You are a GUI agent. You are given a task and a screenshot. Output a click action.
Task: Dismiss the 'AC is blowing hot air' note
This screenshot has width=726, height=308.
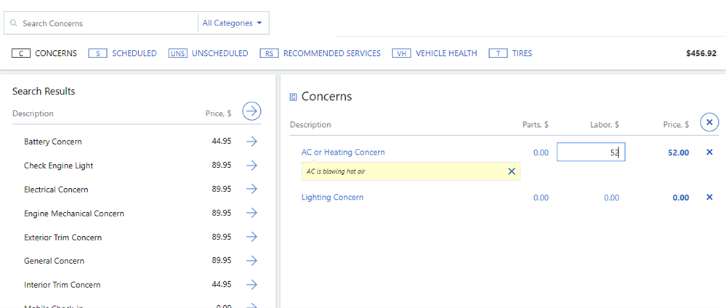coord(511,171)
